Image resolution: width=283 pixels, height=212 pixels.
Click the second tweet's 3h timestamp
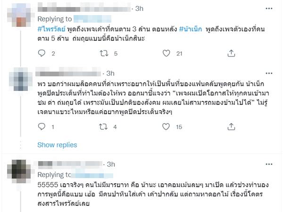click(x=110, y=73)
